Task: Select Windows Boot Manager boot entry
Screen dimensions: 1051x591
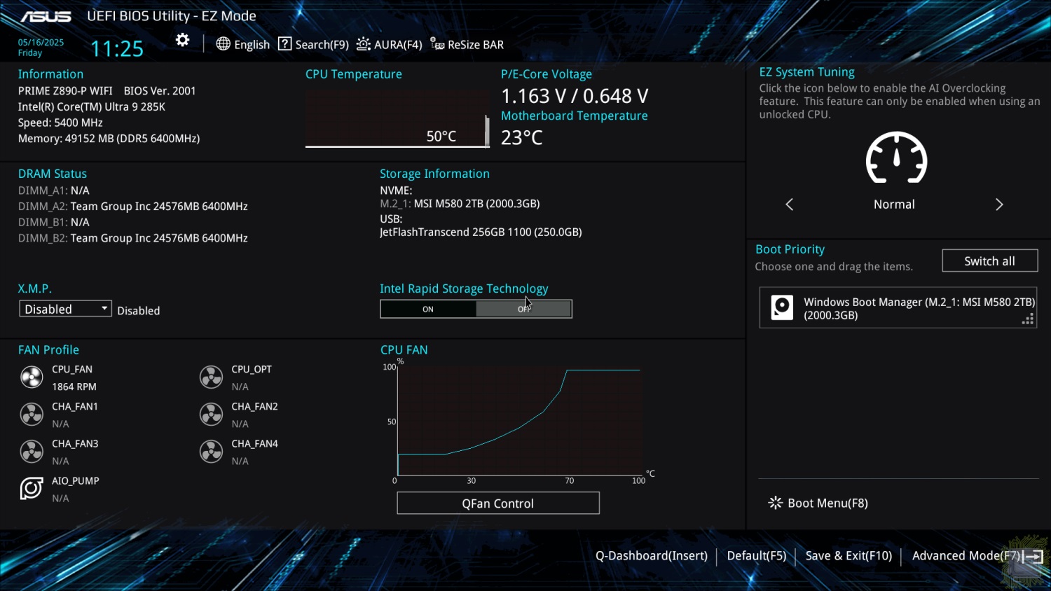Action: pyautogui.click(x=898, y=307)
